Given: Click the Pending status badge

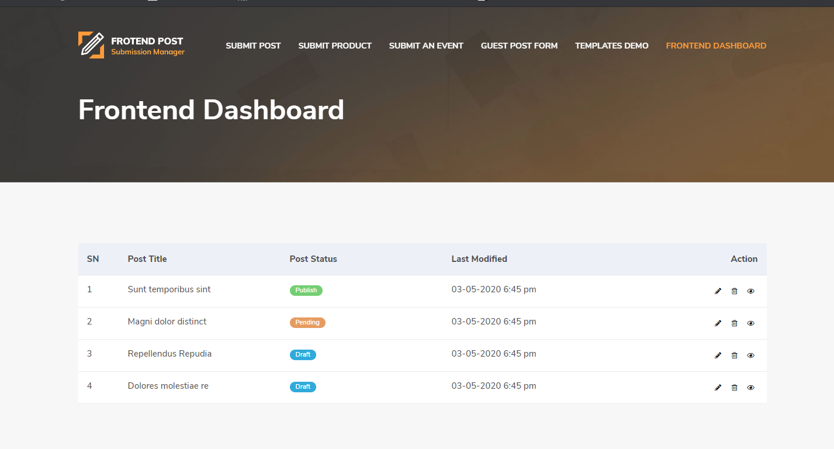Looking at the screenshot, I should click(x=307, y=323).
